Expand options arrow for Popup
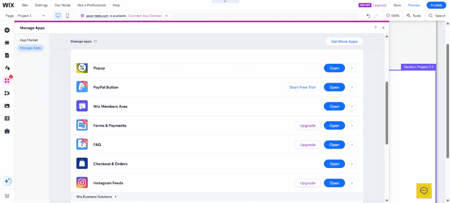Viewport: 450px width, 203px height. tap(352, 68)
